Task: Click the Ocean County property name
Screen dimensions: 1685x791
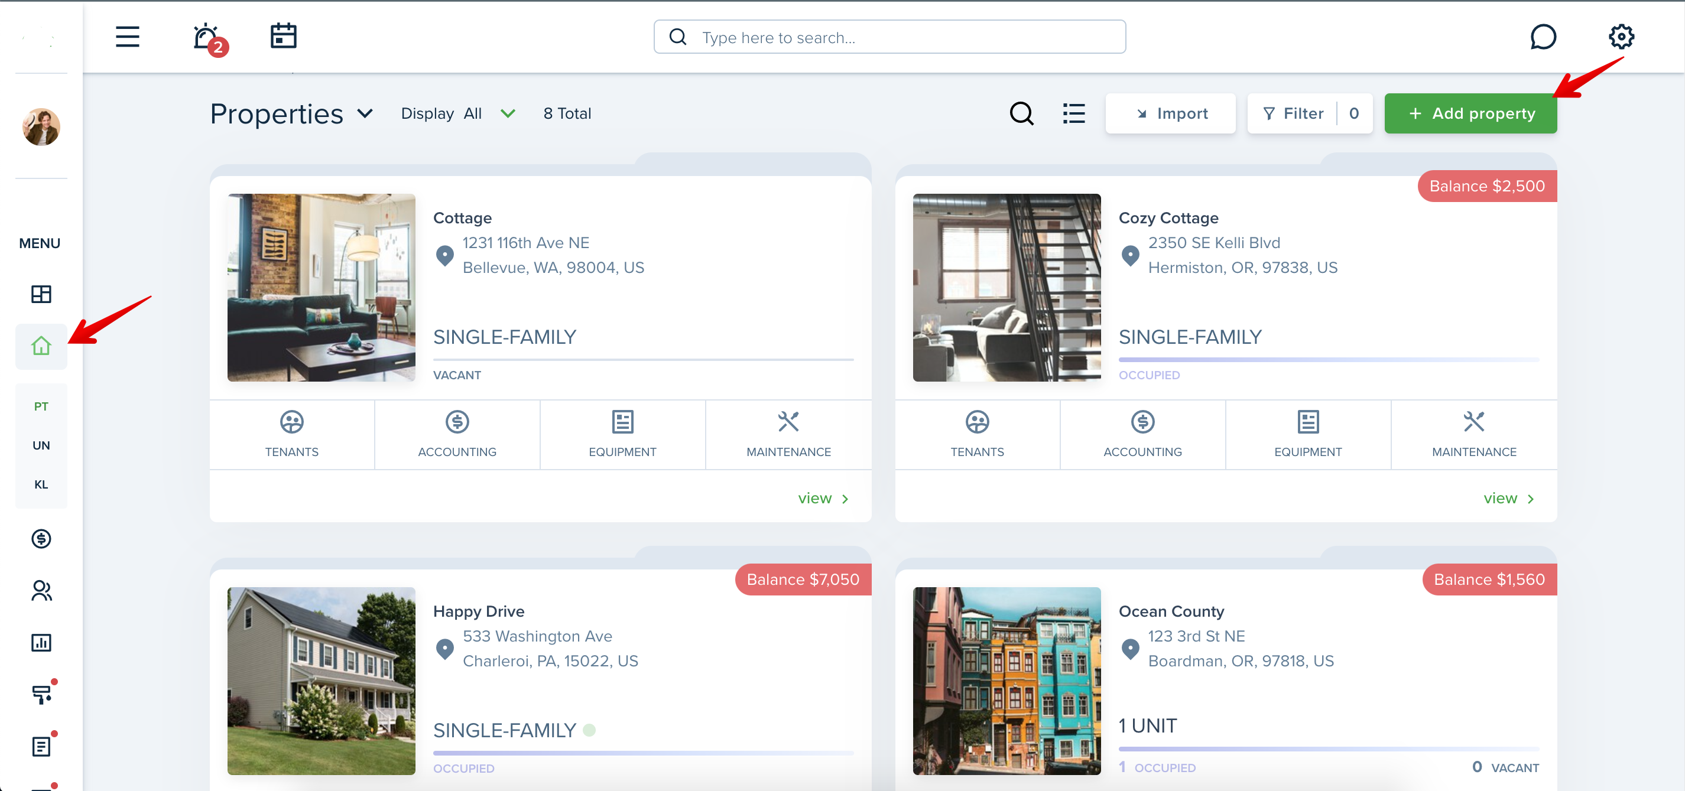Action: pos(1171,612)
